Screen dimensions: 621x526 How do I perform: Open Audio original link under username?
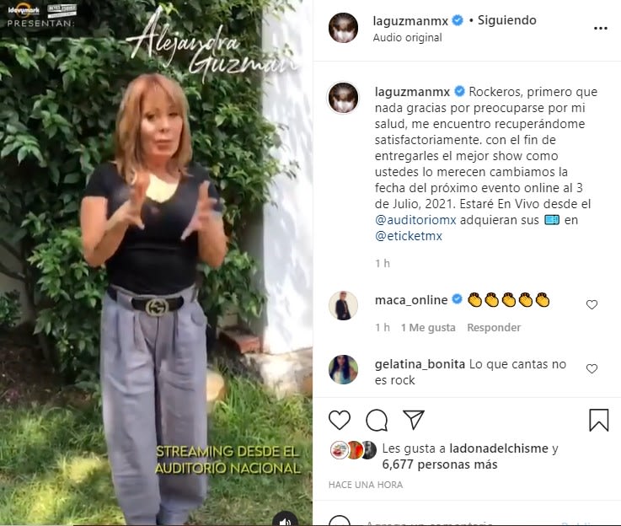407,38
